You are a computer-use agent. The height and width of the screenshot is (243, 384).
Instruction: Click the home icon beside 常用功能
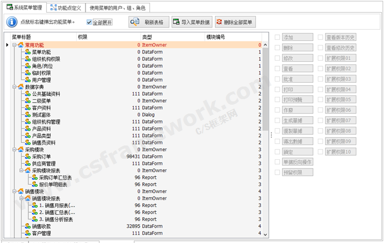pyautogui.click(x=21, y=45)
